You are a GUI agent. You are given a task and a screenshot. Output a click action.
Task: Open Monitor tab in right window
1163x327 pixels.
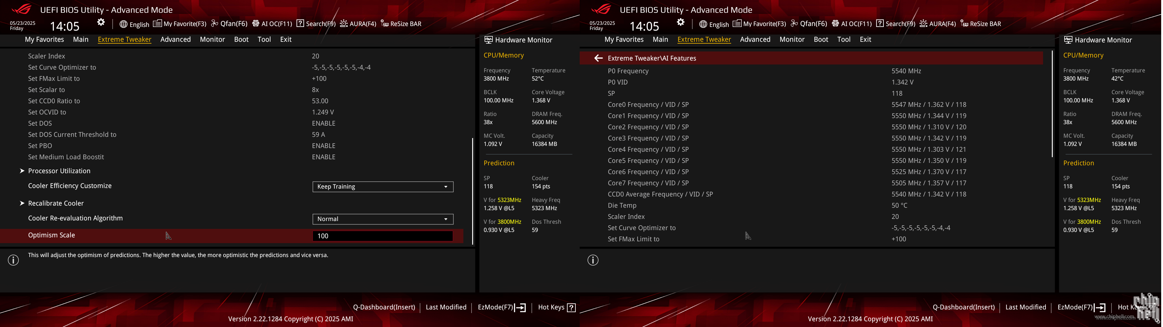click(792, 39)
